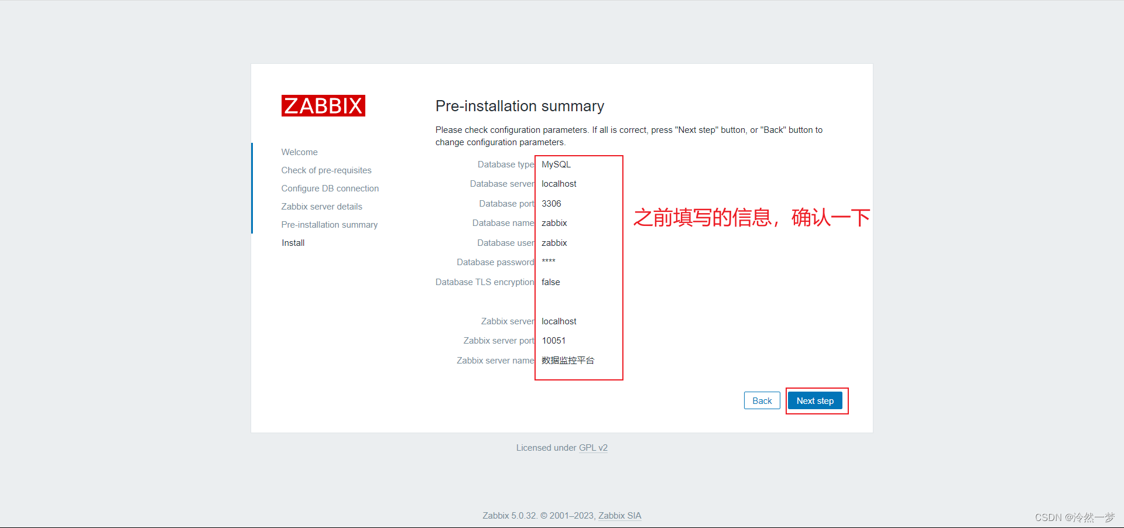
Task: Click the Zabbix server name label
Action: (x=495, y=361)
